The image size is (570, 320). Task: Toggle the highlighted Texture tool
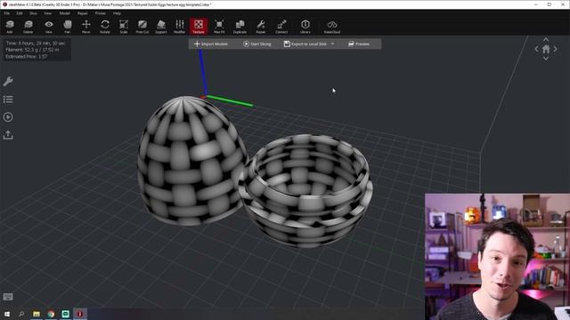[x=199, y=27]
